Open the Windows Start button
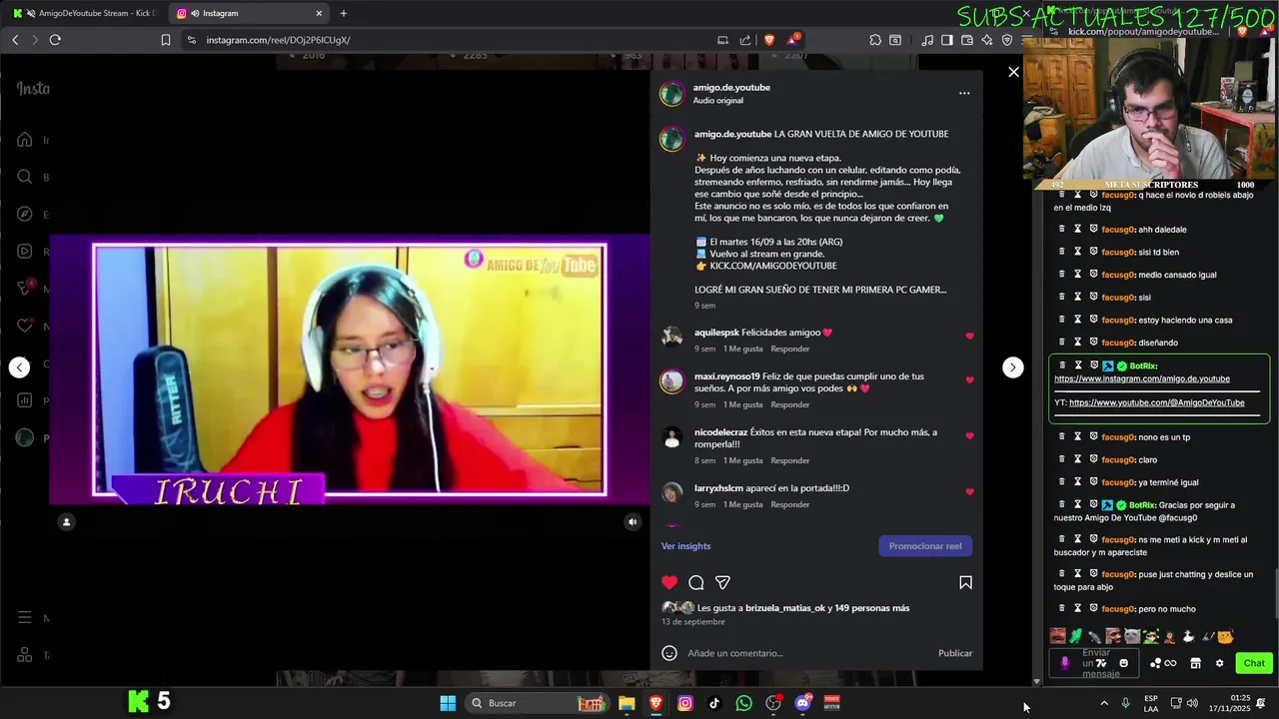1279x719 pixels. 448,703
